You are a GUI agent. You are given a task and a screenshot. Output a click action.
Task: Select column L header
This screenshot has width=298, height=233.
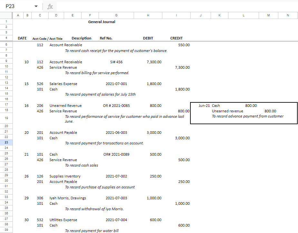pos(244,15)
